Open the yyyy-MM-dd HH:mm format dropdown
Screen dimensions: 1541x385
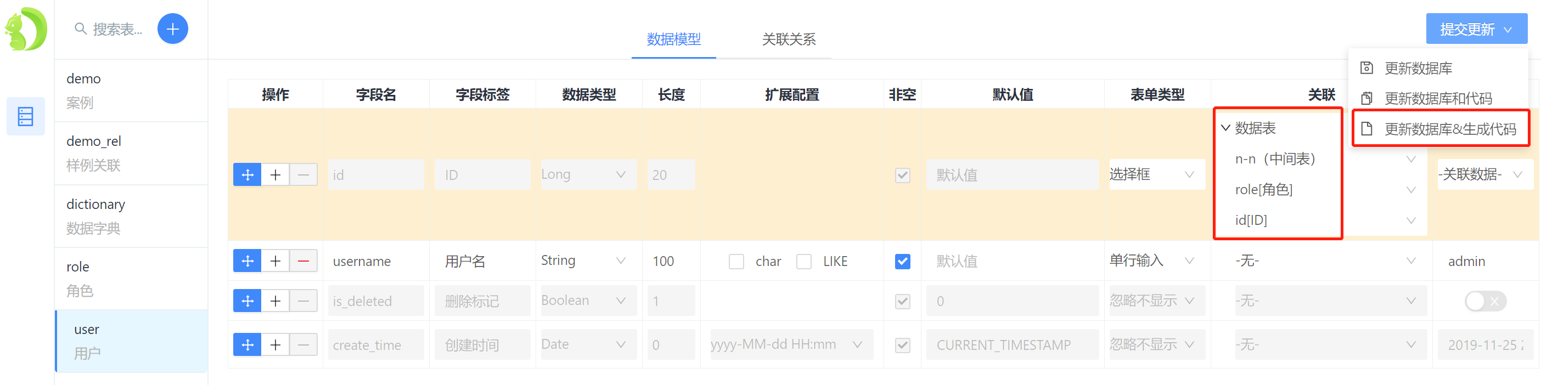pos(791,344)
